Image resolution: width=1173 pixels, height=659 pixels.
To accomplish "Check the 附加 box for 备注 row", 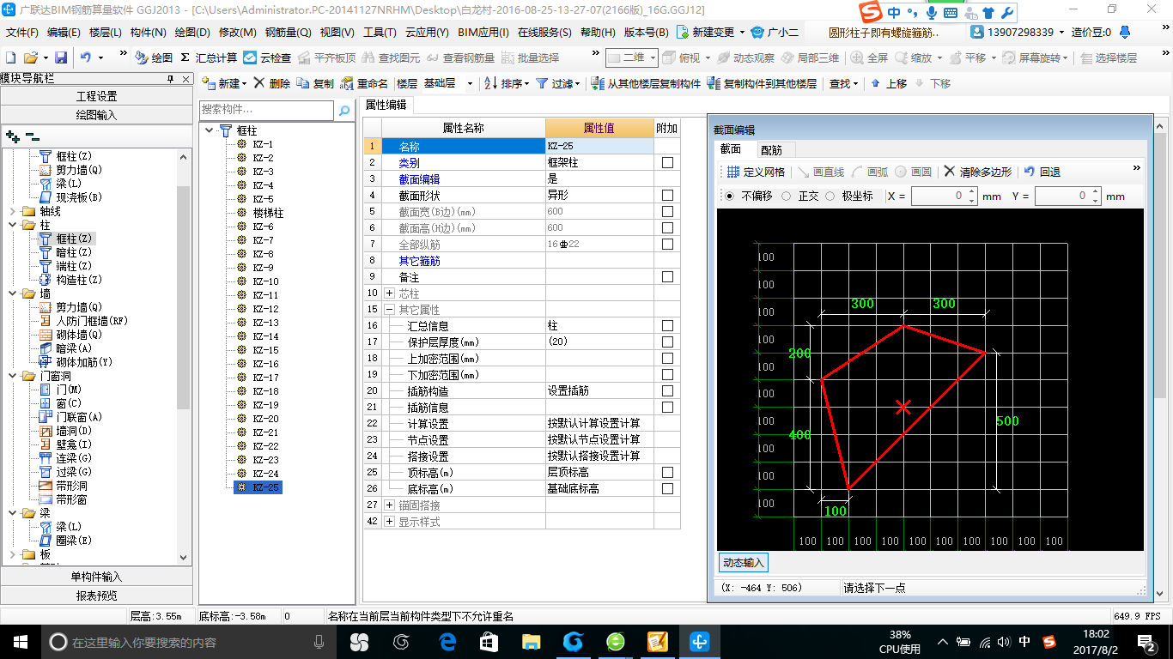I will (x=667, y=276).
